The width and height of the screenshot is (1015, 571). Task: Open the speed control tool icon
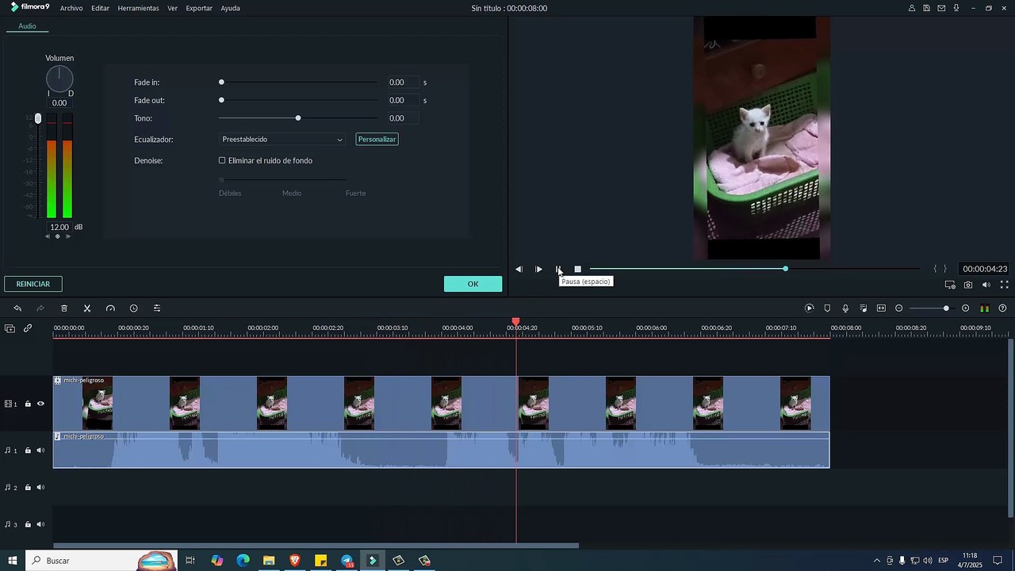[x=110, y=308]
